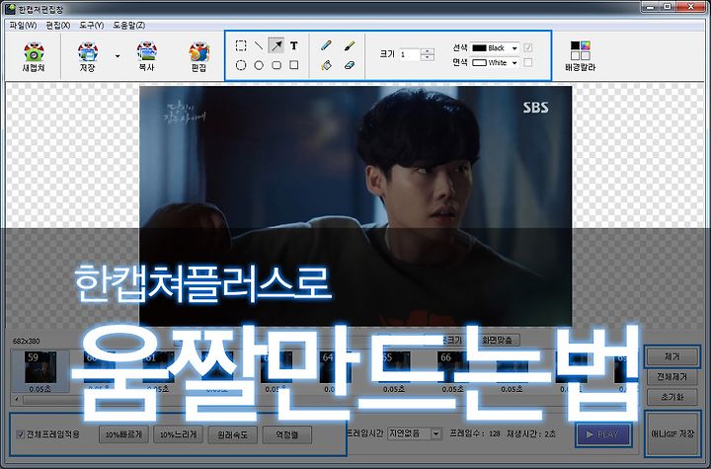Select the square rectangle shape tool
The width and height of the screenshot is (711, 469).
[294, 65]
